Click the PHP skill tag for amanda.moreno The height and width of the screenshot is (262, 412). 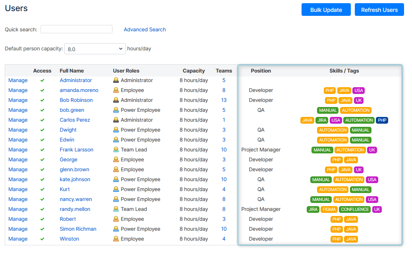[329, 90]
